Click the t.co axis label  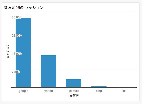point(124,91)
